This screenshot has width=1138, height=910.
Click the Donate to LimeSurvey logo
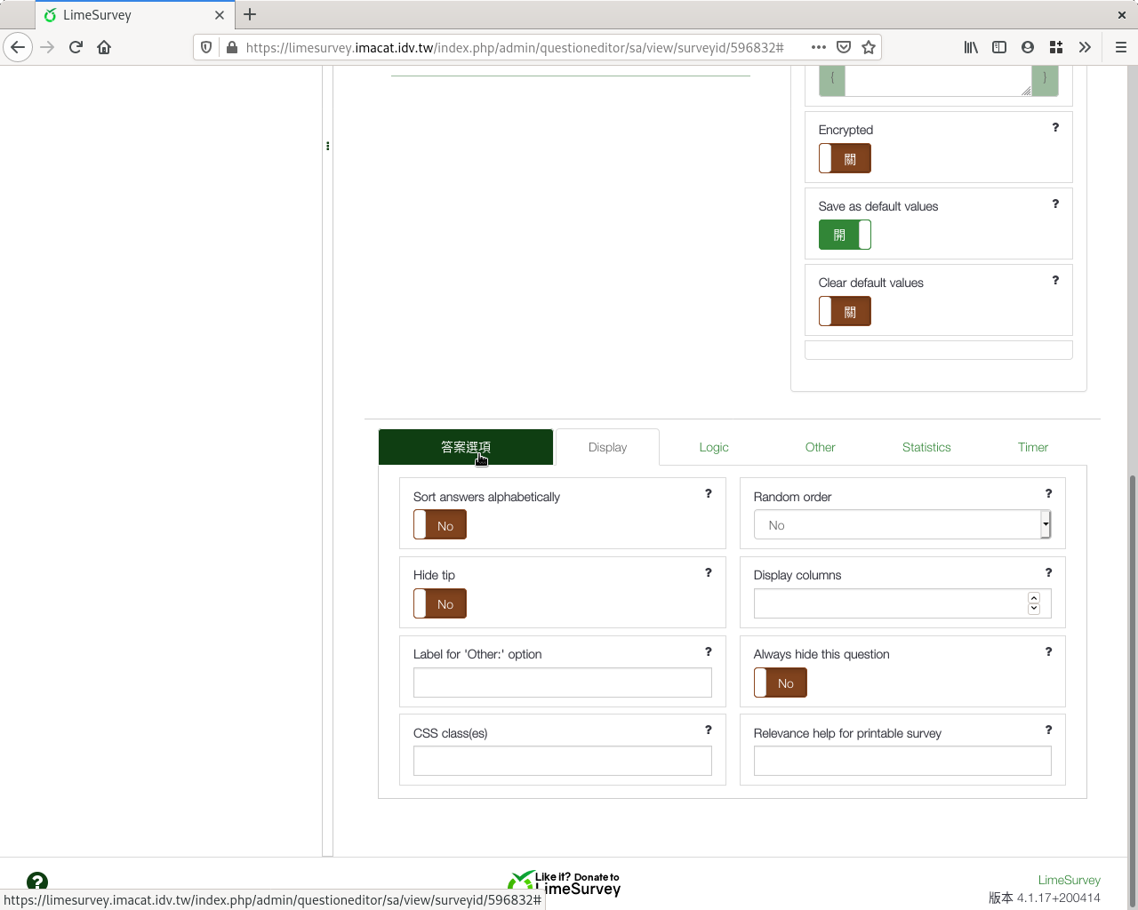click(565, 882)
